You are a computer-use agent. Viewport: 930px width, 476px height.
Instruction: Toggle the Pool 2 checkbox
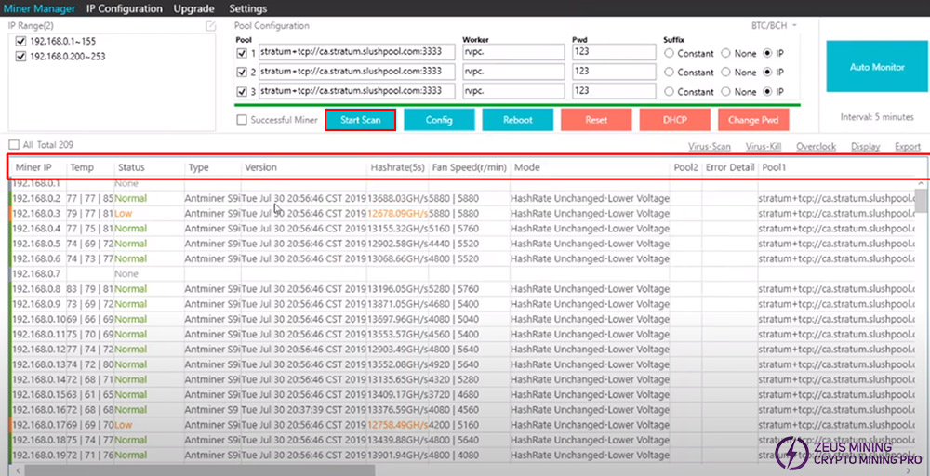coord(243,73)
